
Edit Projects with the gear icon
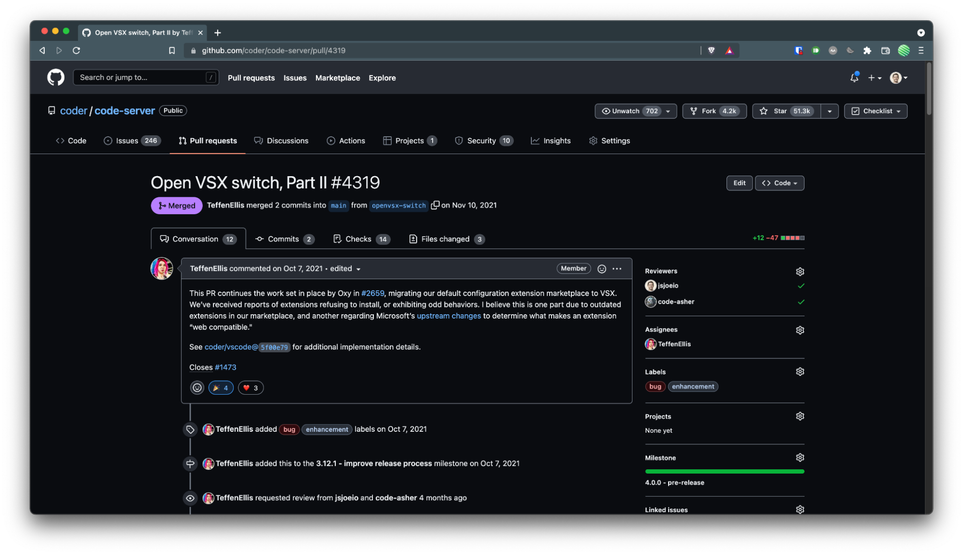point(800,416)
